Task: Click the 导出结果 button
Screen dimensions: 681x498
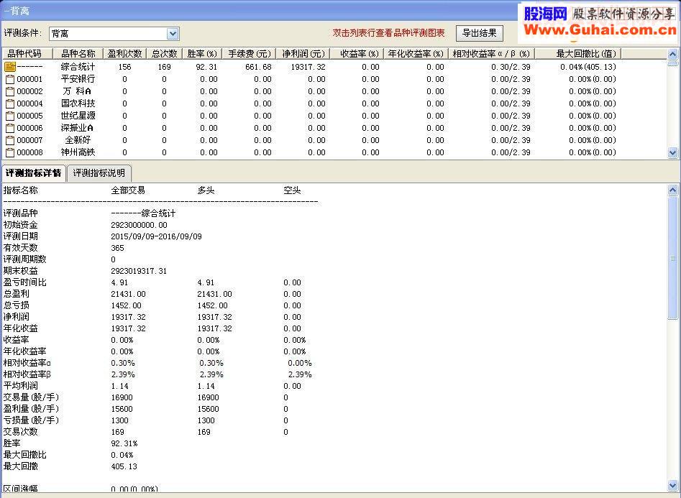Action: (x=480, y=33)
